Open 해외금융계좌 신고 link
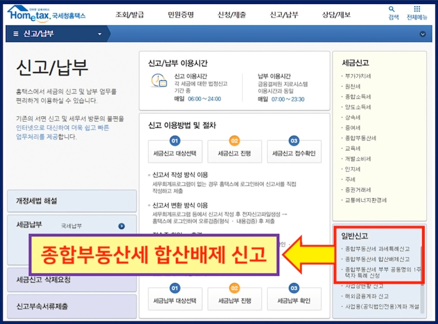This screenshot has height=324, width=438. click(x=367, y=296)
